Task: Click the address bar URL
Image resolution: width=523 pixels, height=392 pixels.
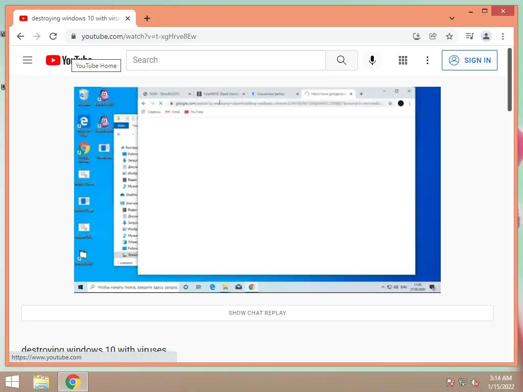Action: [x=139, y=36]
